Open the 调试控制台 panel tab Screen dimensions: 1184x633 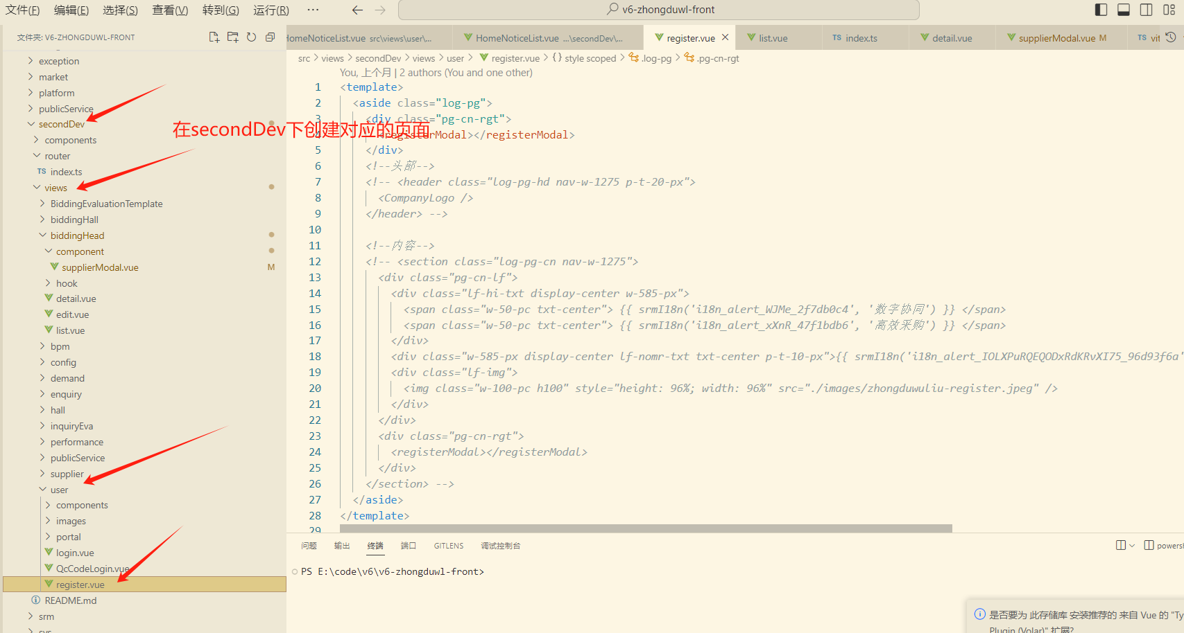[501, 546]
